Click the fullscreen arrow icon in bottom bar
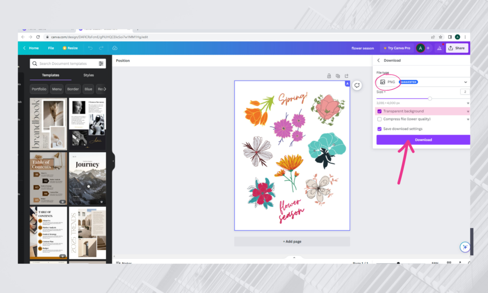The height and width of the screenshot is (293, 488). (460, 262)
